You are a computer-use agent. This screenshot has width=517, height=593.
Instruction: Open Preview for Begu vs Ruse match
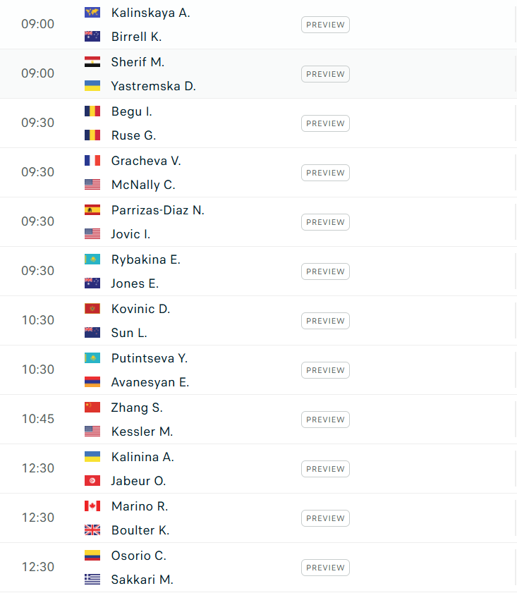(325, 123)
